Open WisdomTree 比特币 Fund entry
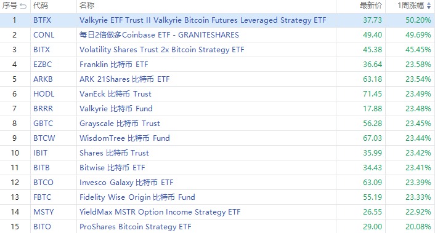The image size is (435, 233). 124,138
